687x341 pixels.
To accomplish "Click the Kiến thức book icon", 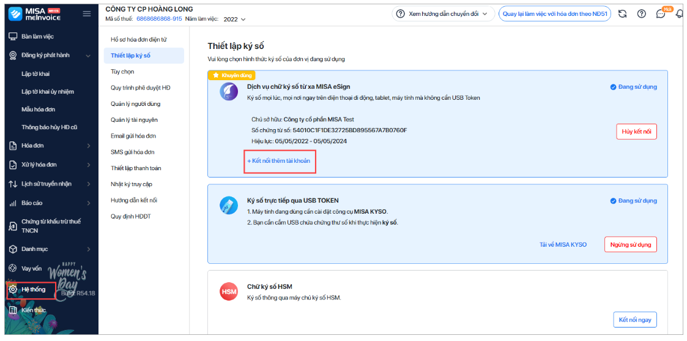I will 13,310.
